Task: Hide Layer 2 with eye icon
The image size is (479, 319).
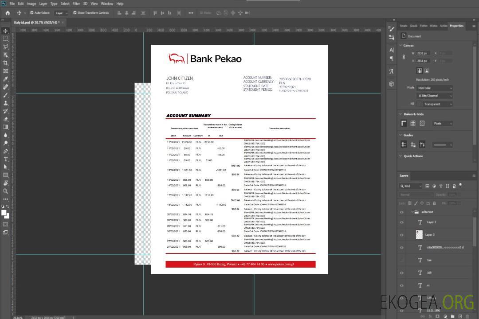Action: 402,222
